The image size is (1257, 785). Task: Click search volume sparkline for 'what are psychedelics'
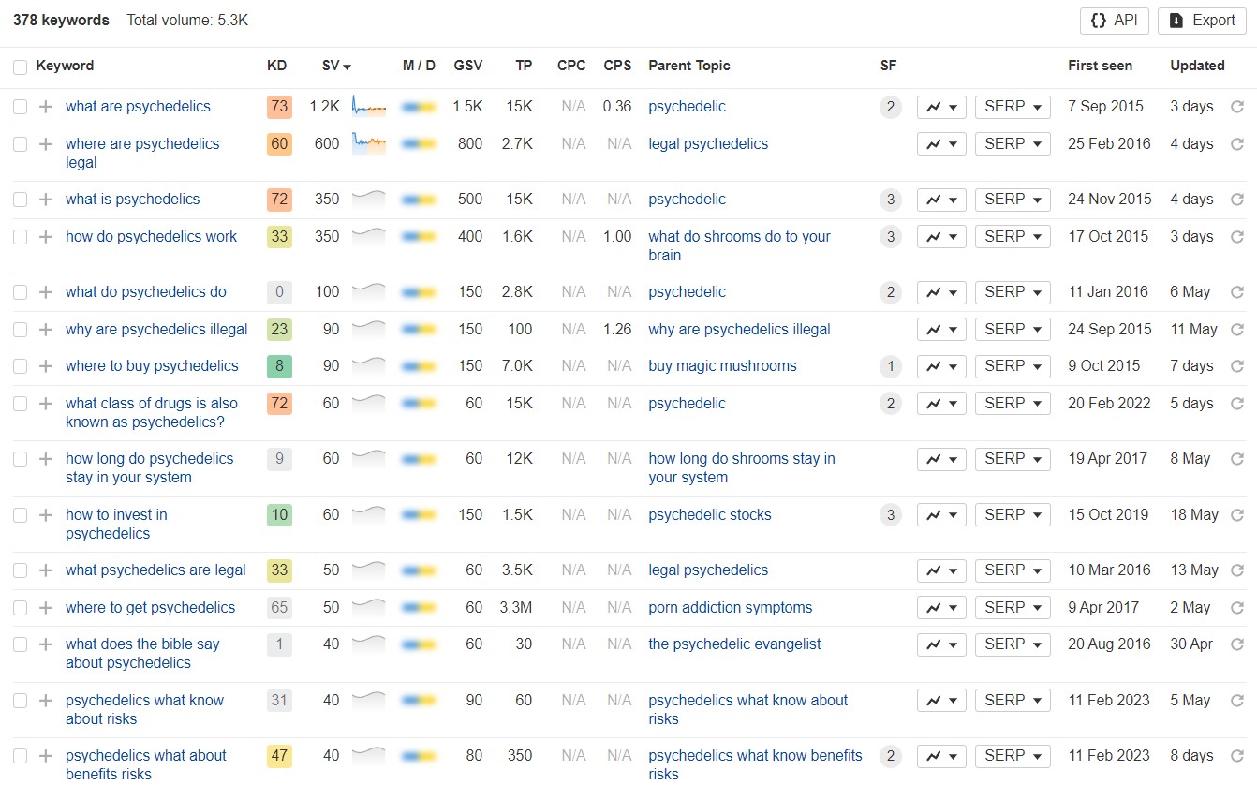369,107
